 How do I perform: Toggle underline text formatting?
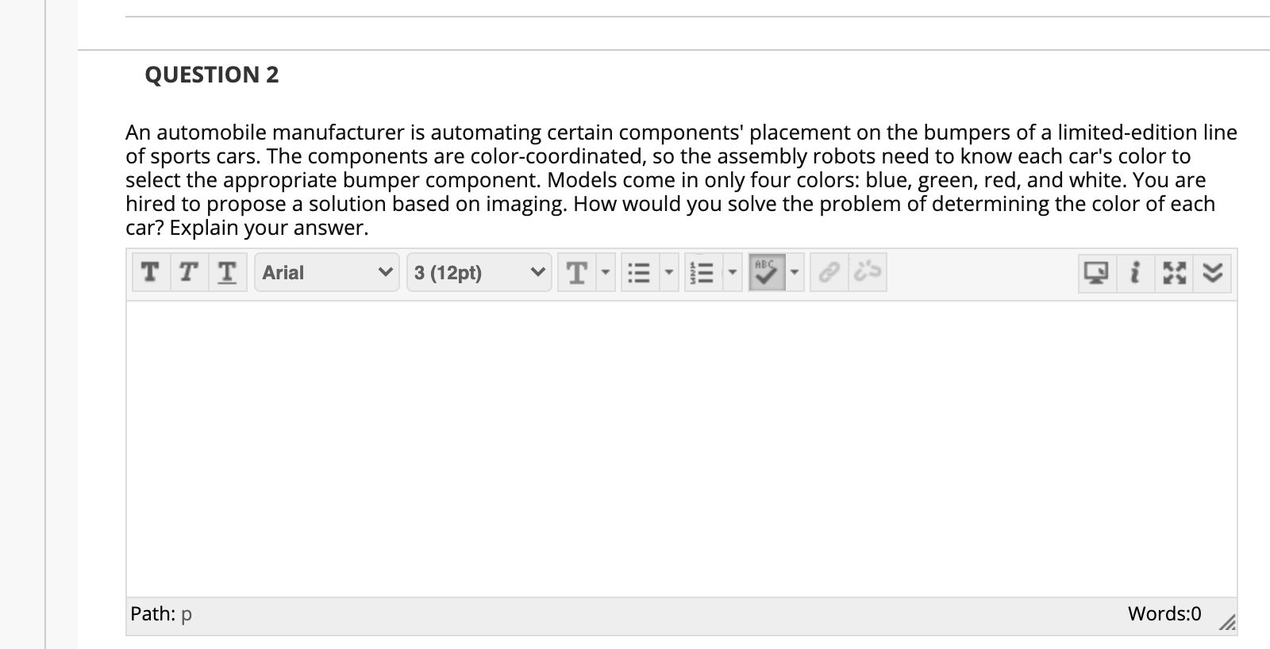click(x=226, y=273)
